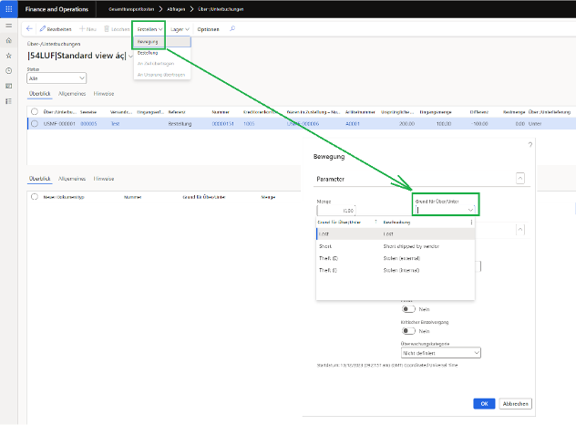Open the Home icon in the left sidebar

pos(8,42)
